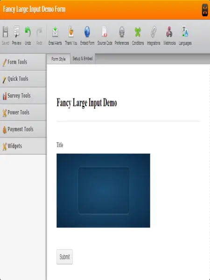Click the Submit button on form
210x280 pixels.
pos(65,257)
